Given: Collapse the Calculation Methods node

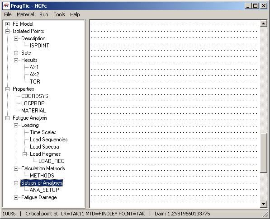Looking at the screenshot, I should (x=16, y=168).
